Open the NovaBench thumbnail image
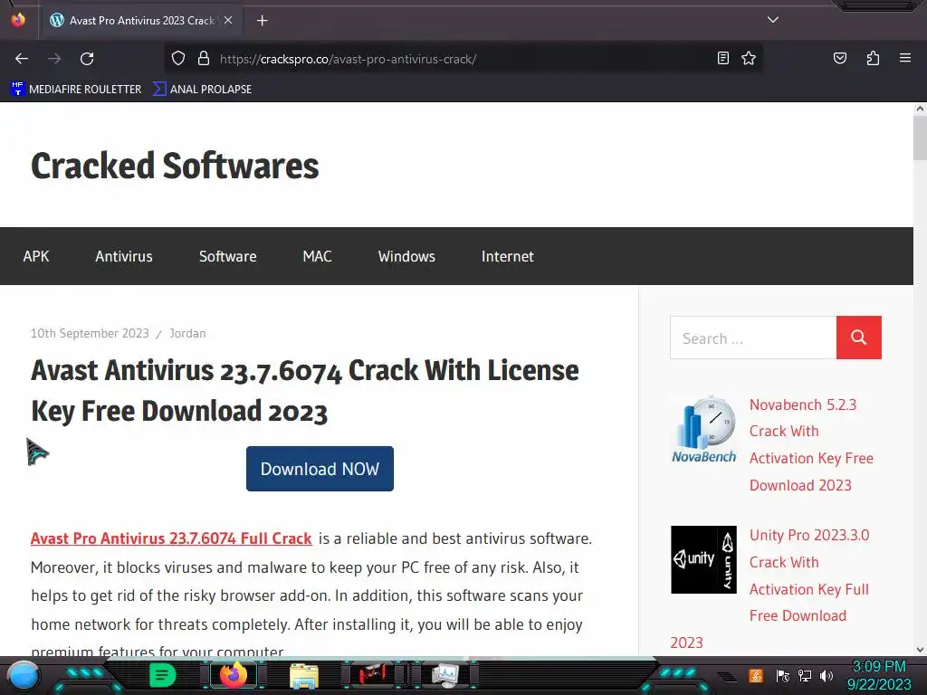The width and height of the screenshot is (927, 695). pyautogui.click(x=703, y=429)
